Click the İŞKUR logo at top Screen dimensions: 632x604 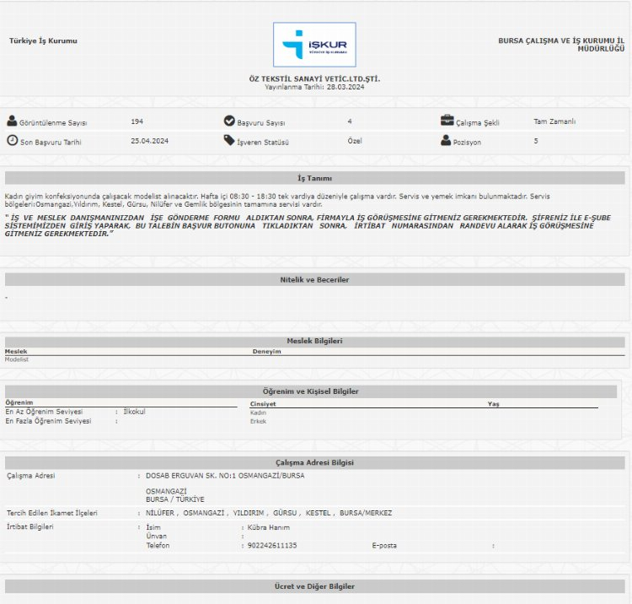point(314,45)
